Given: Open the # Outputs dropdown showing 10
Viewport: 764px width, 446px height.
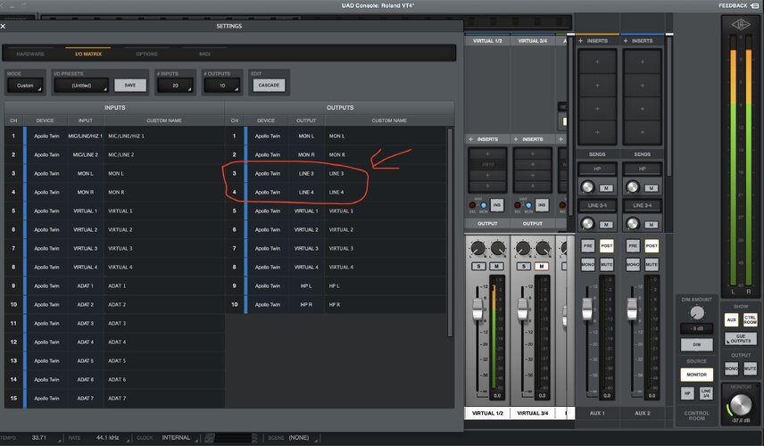Looking at the screenshot, I should [222, 86].
